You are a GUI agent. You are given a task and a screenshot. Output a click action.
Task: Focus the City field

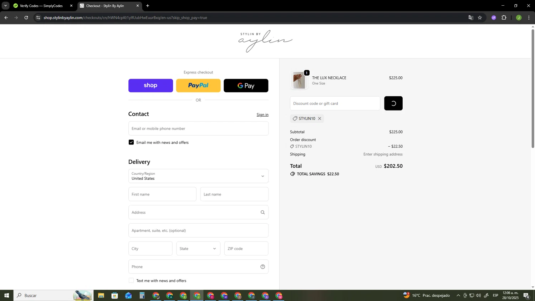[150, 249]
